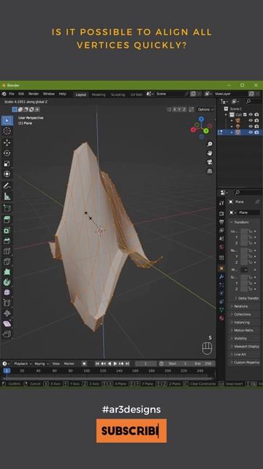Select the Poly Build tool
263x469 pixels.
(7, 272)
